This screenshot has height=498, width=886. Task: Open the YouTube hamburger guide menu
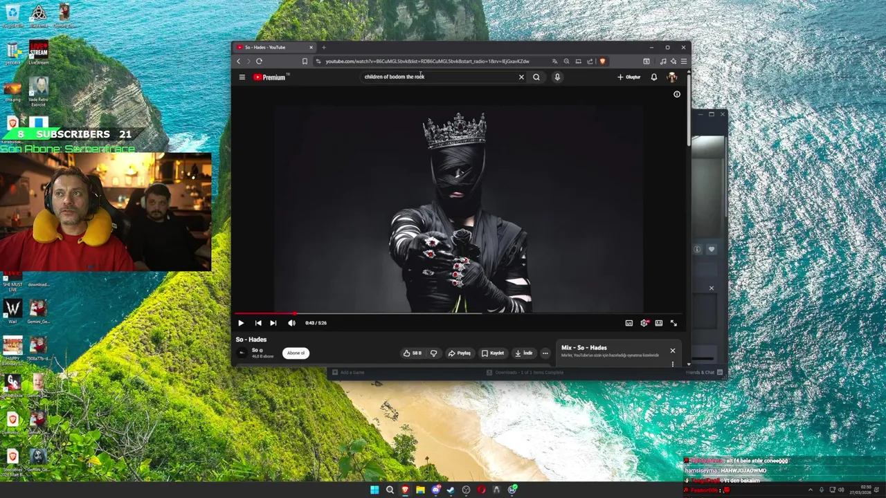[242, 77]
